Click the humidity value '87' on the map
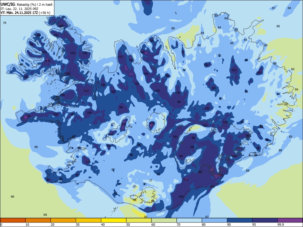 pos(207,217)
